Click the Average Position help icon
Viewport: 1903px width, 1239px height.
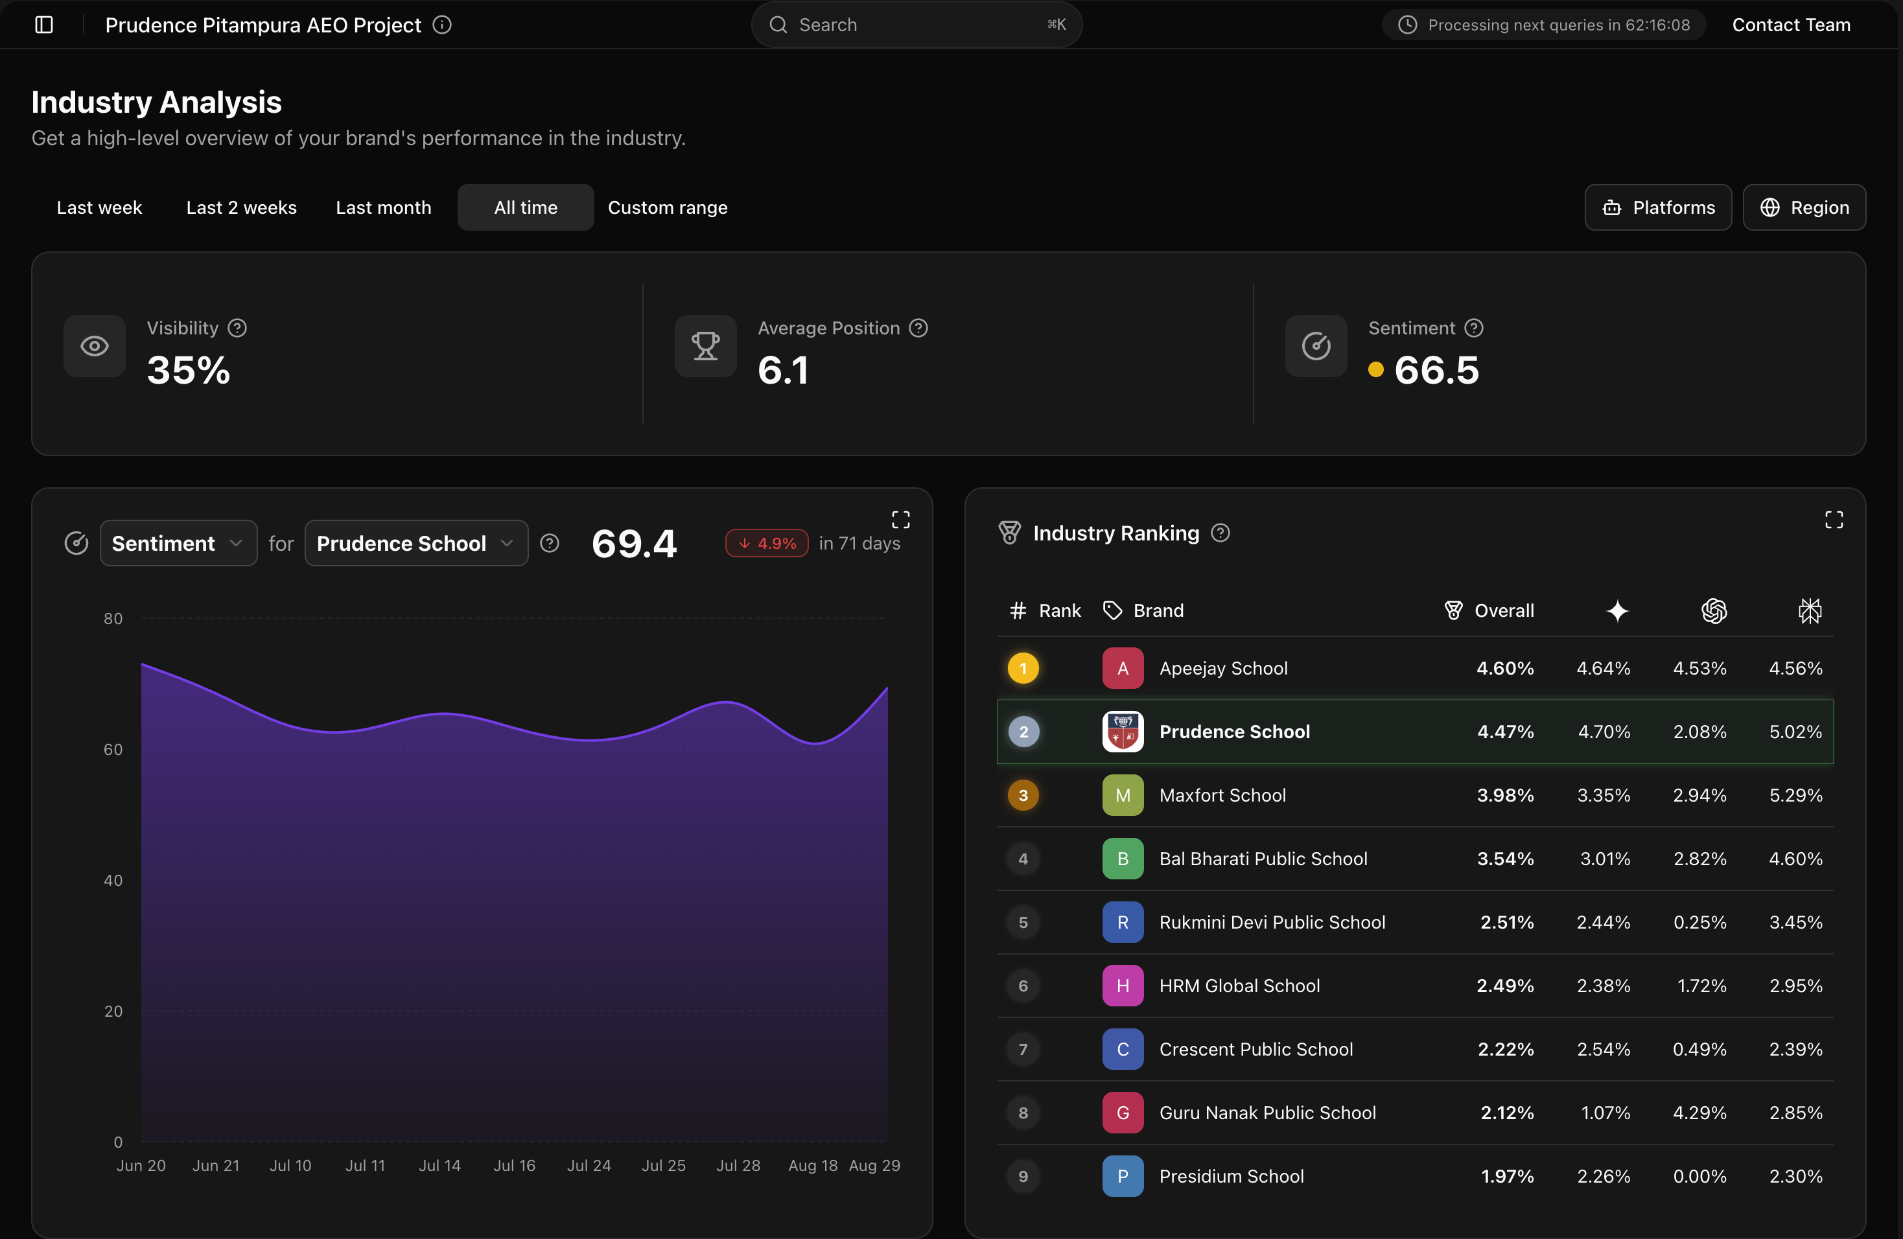click(918, 328)
